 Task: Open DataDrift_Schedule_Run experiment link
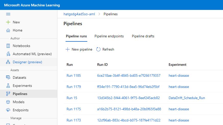pos(187,98)
